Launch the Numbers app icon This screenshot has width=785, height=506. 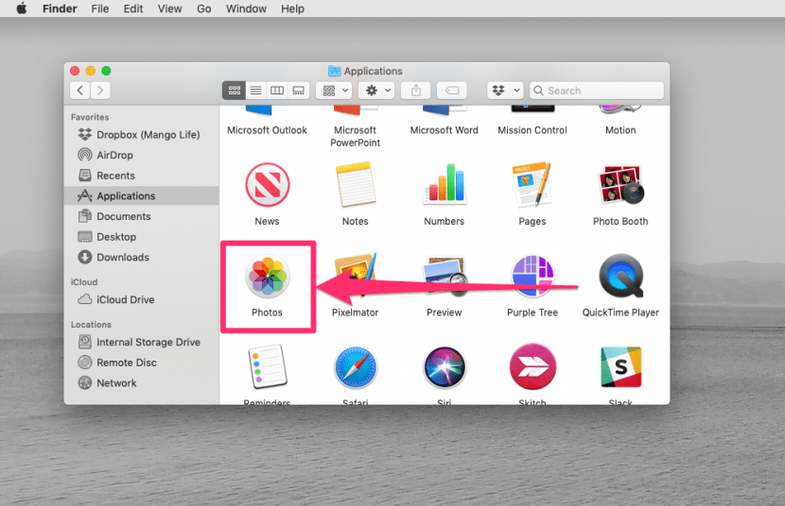(445, 184)
